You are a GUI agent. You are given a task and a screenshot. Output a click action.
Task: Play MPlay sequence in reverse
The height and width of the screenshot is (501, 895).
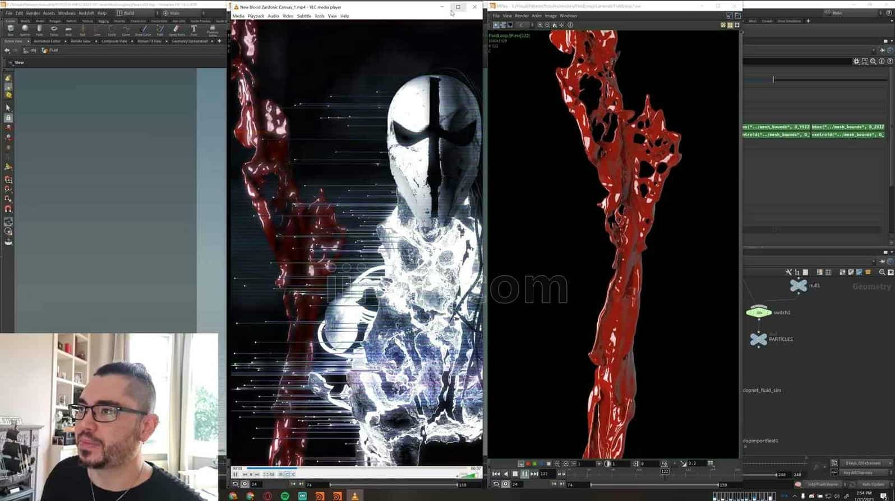coord(506,474)
